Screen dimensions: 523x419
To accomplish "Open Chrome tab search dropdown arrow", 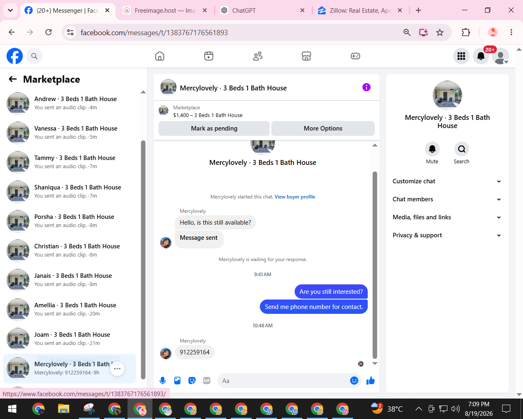I will click(10, 10).
